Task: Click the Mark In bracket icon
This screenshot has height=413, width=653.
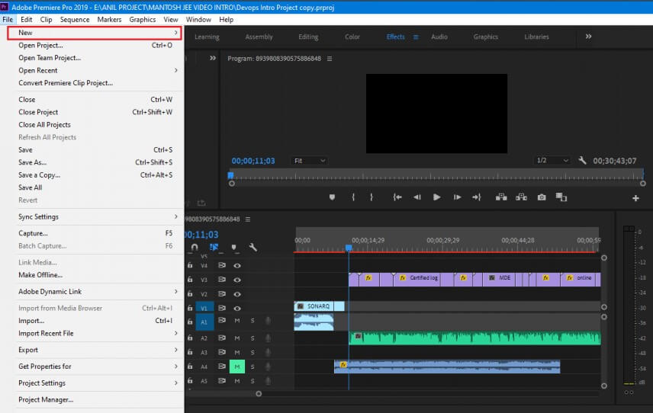Action: [353, 197]
